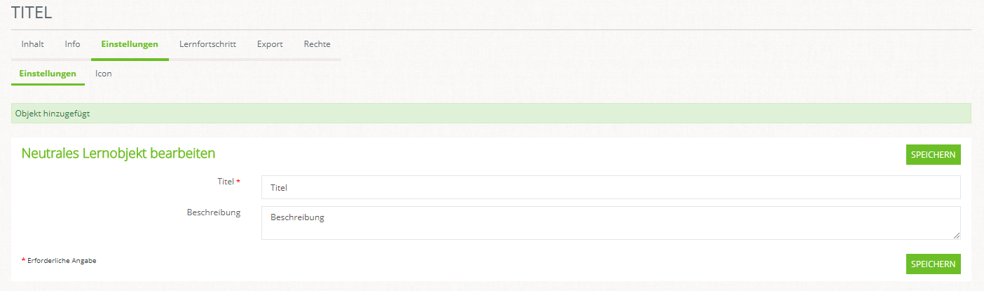
Task: Click the "Erforderliche Angabe" footnote text
Action: [62, 260]
